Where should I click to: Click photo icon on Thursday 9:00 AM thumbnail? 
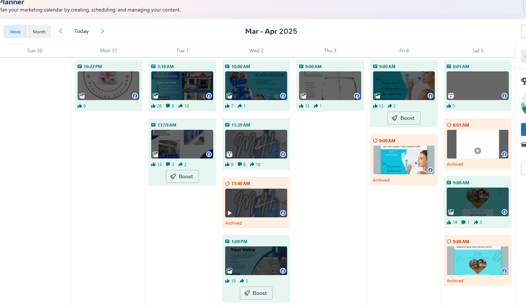click(x=303, y=96)
